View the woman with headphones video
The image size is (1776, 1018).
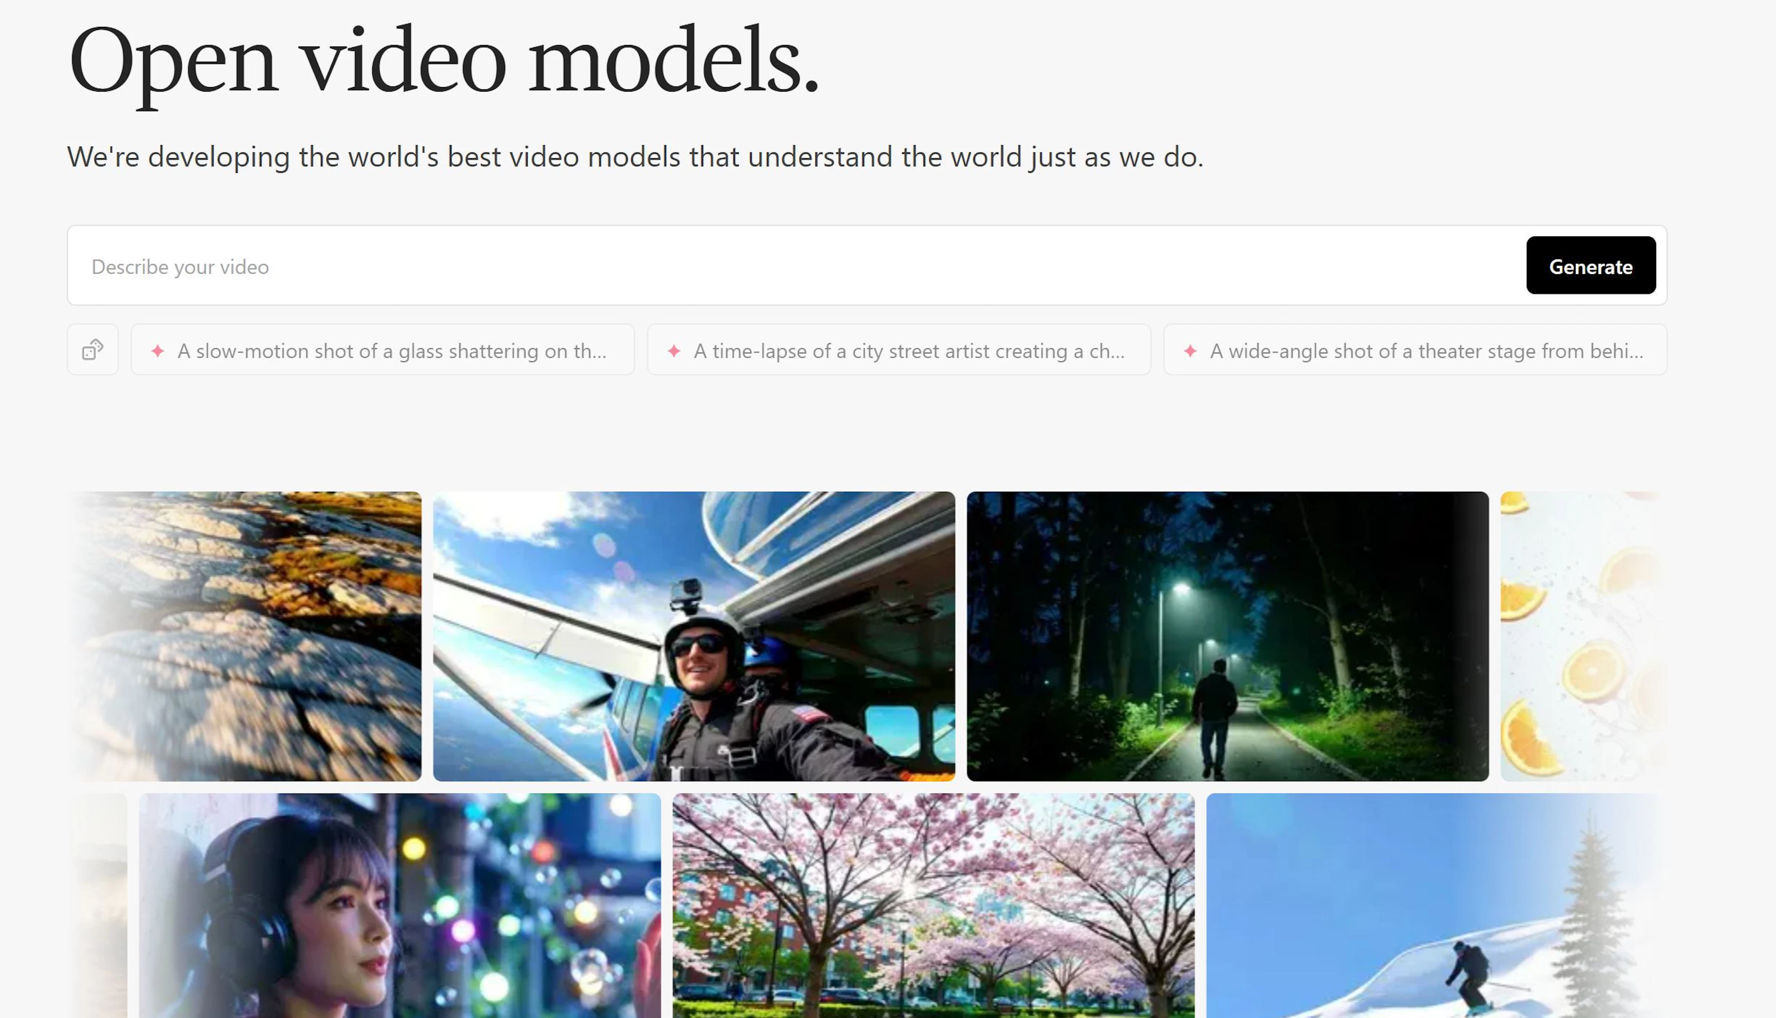pyautogui.click(x=399, y=906)
